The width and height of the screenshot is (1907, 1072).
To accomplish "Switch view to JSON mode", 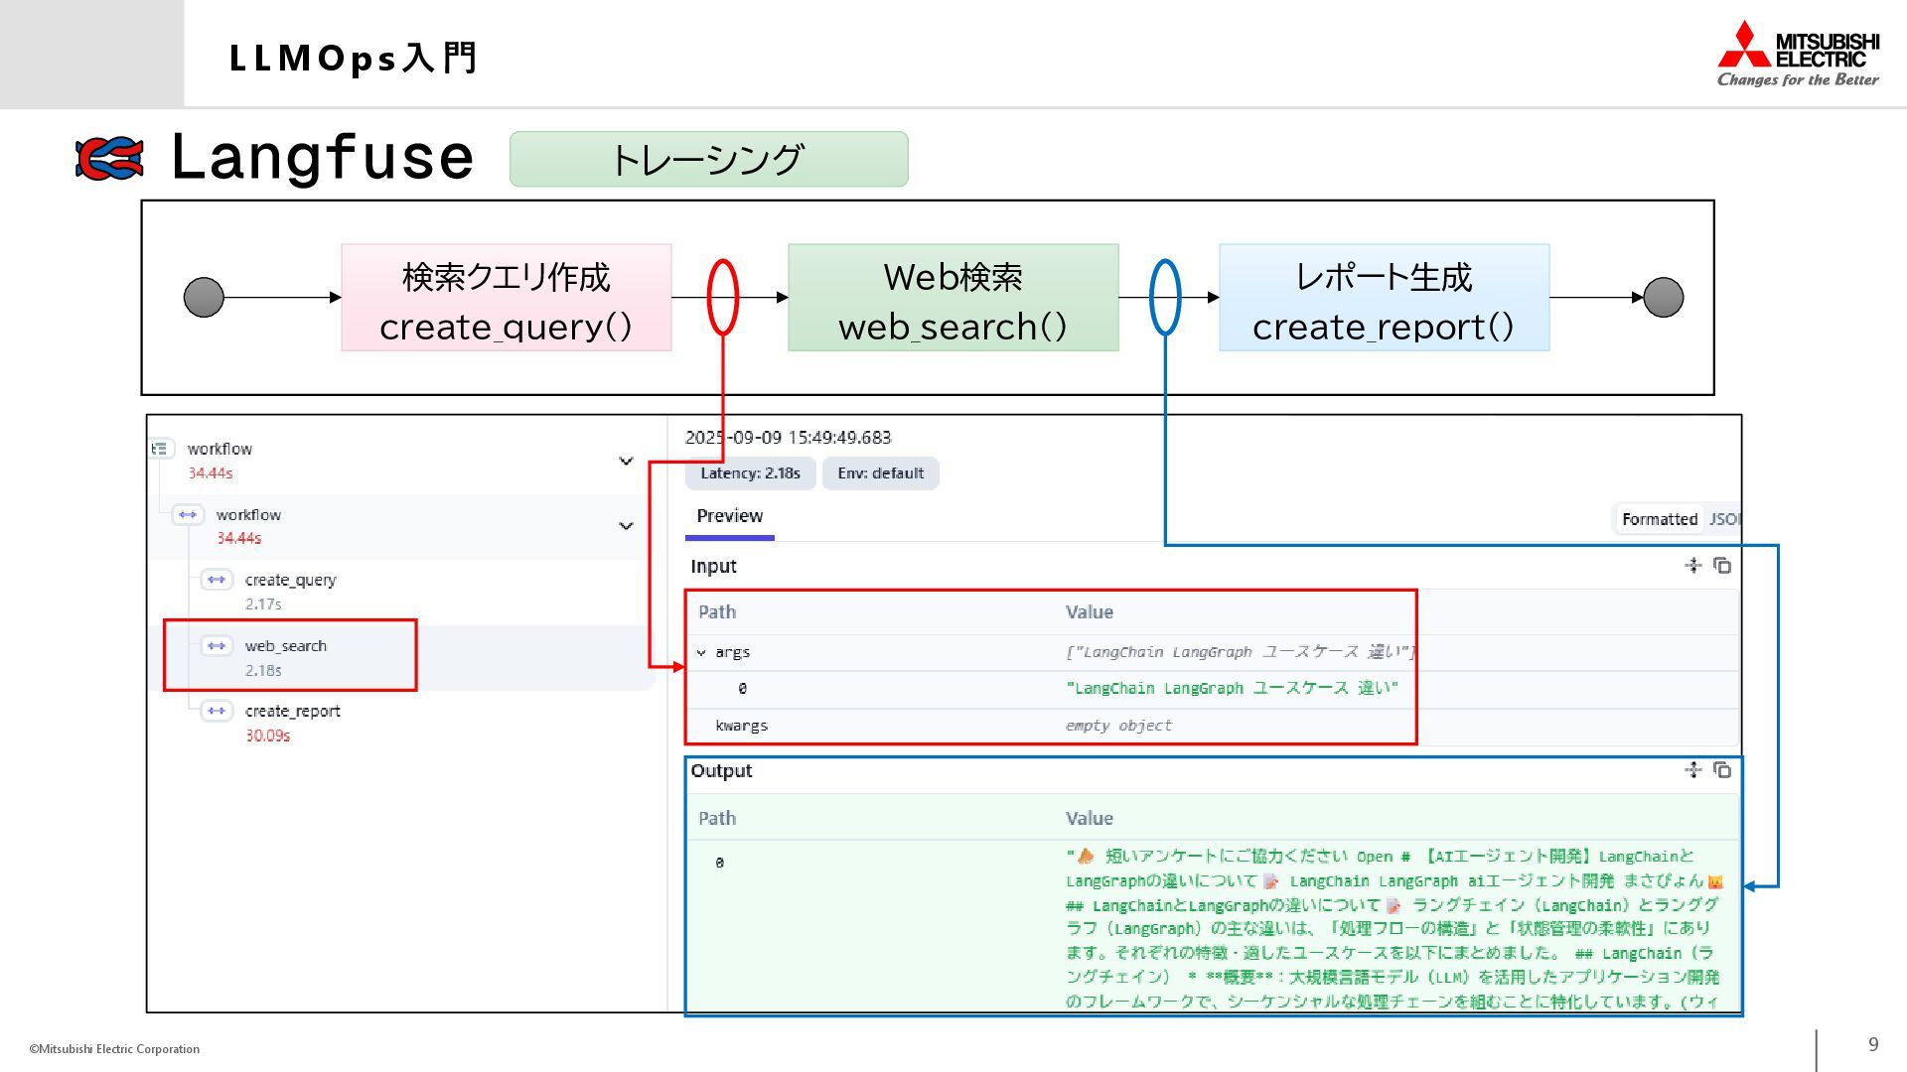I will (x=1724, y=519).
